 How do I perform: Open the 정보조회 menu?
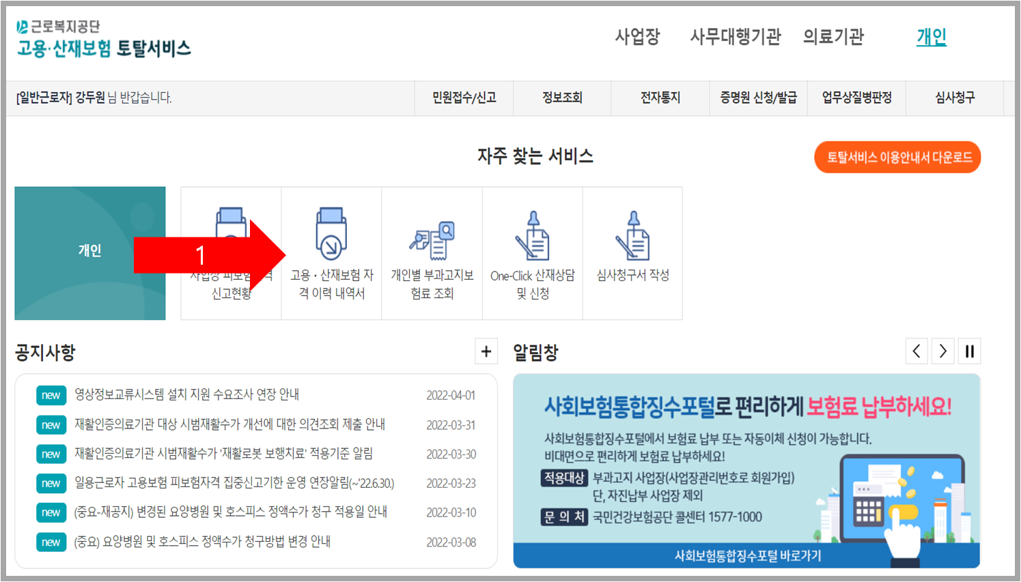[x=561, y=98]
